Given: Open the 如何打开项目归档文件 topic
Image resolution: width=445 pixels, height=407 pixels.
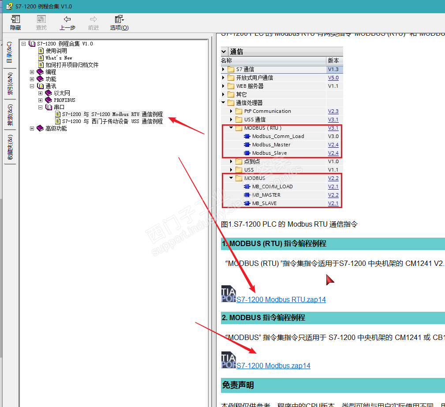Looking at the screenshot, I should tap(72, 65).
